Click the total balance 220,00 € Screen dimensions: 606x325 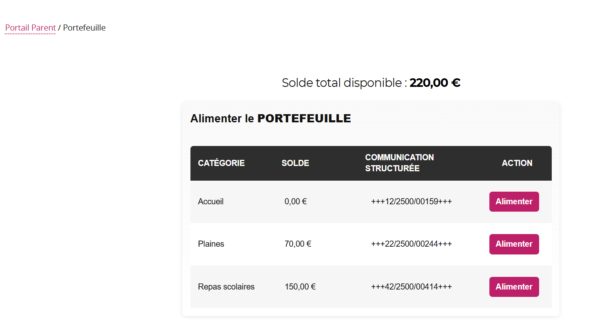point(435,82)
